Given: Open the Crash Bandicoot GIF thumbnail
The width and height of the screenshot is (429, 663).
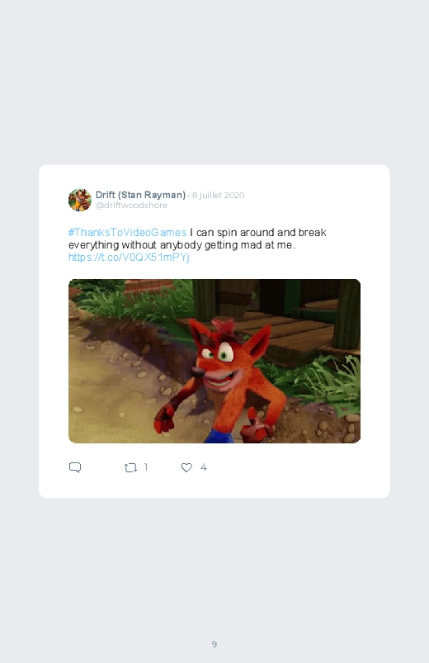Looking at the screenshot, I should coord(214,361).
